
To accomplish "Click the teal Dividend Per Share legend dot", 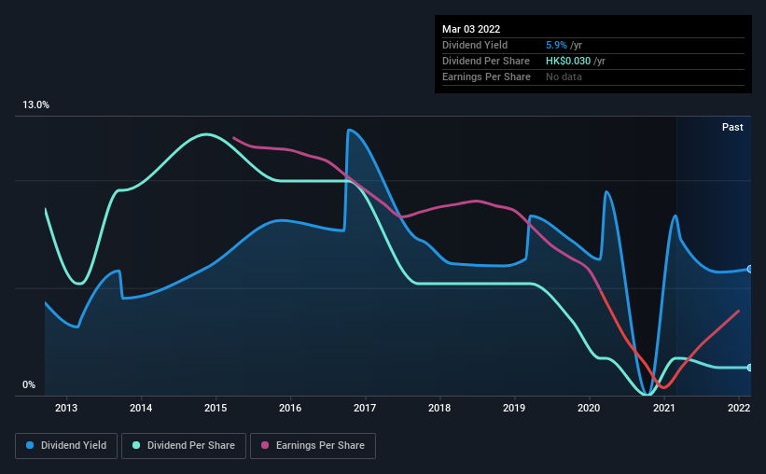I will point(136,445).
